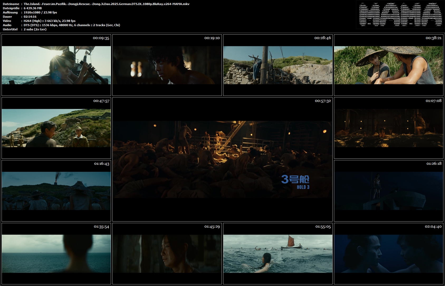Select the thumbnail stamped 02:04:40

click(389, 254)
